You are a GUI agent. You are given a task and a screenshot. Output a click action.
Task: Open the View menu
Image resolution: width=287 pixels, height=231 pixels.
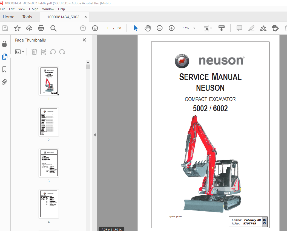[22, 9]
